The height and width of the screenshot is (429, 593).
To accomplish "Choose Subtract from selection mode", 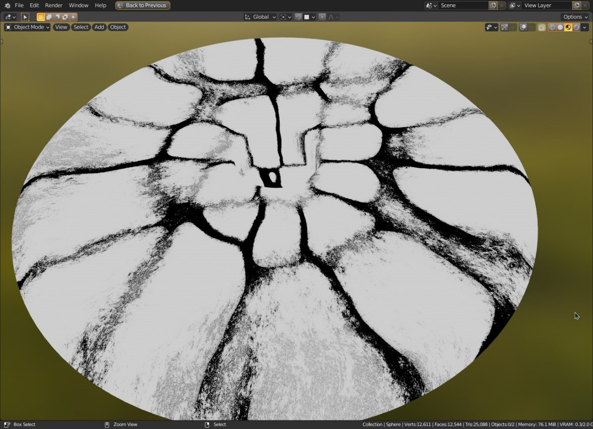I will click(57, 17).
